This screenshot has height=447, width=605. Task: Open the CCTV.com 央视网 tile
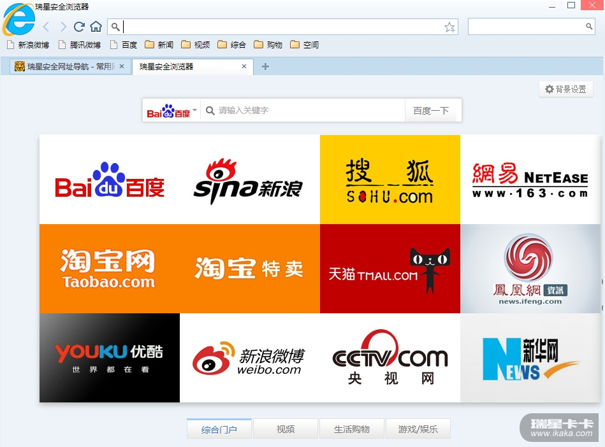(x=390, y=358)
